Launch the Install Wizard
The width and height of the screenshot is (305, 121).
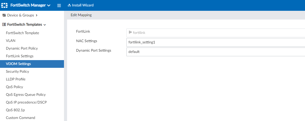pos(80,5)
